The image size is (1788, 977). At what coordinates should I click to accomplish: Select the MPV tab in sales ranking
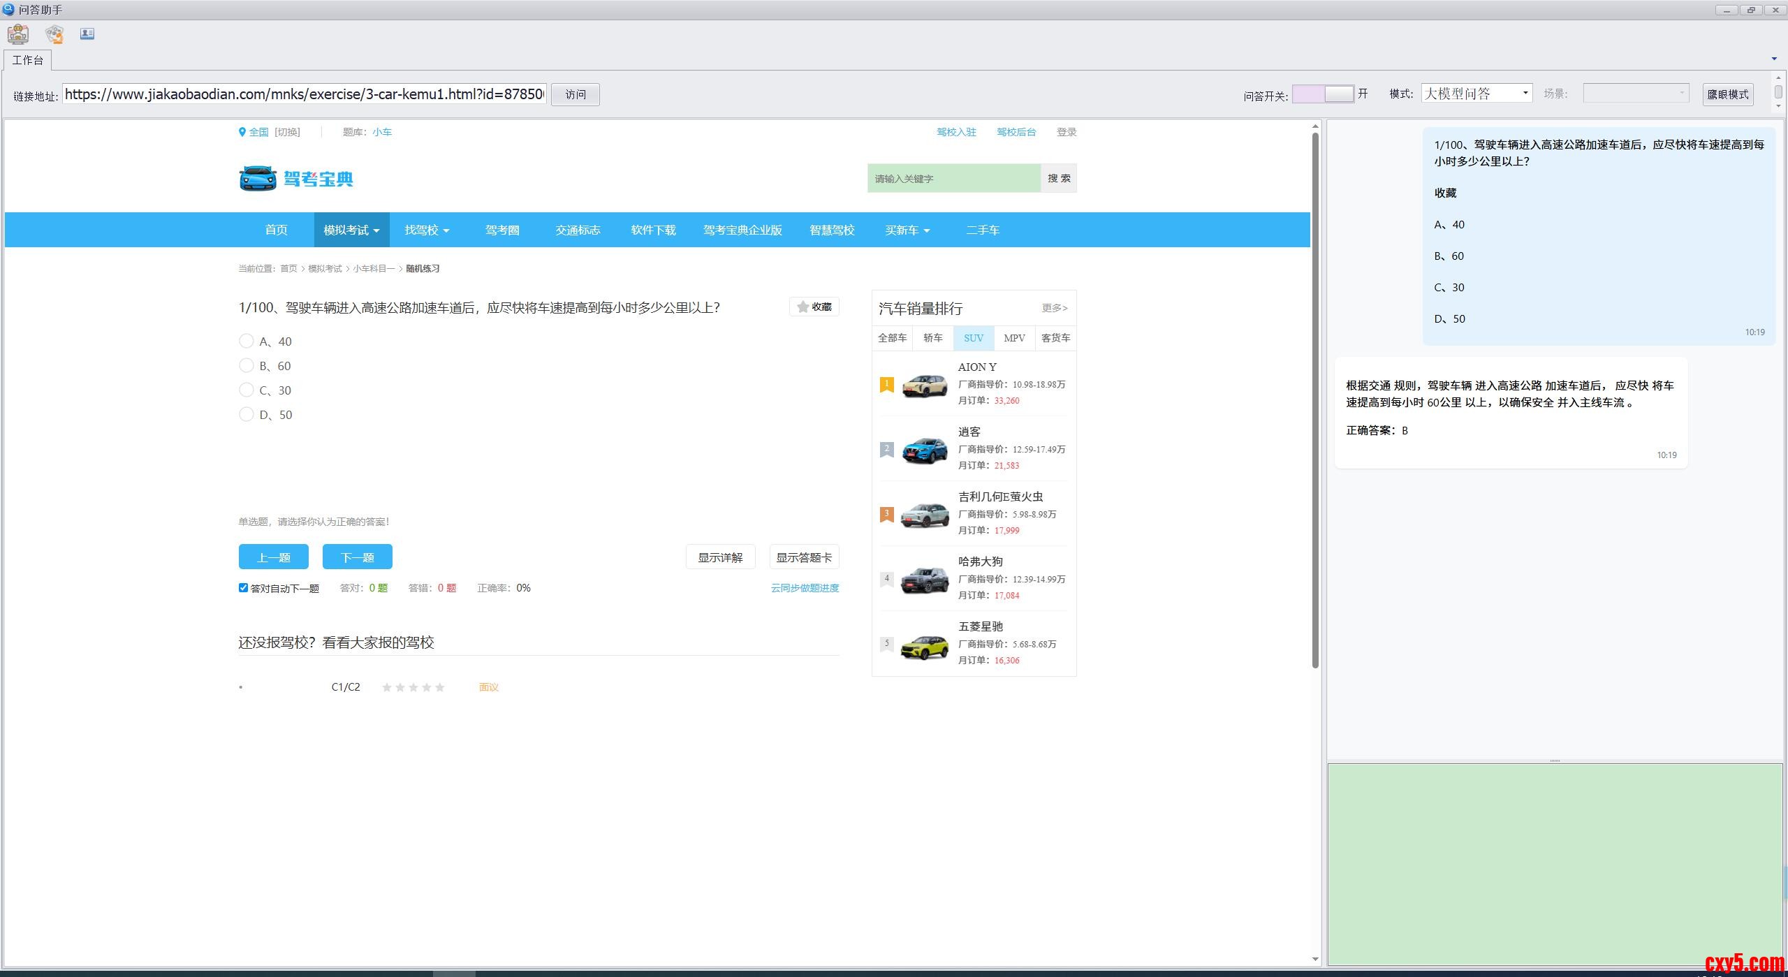pos(1014,338)
